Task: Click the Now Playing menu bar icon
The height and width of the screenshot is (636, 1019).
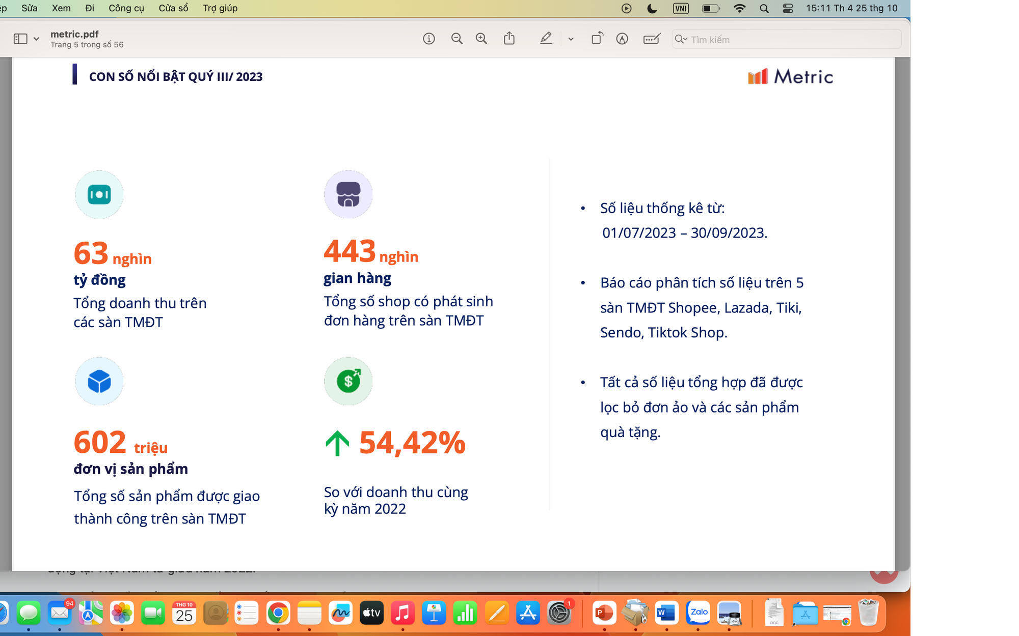Action: point(627,8)
